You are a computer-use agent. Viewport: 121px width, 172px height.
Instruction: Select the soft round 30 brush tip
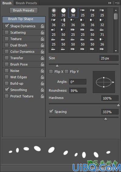pyautogui.click(x=54, y=13)
